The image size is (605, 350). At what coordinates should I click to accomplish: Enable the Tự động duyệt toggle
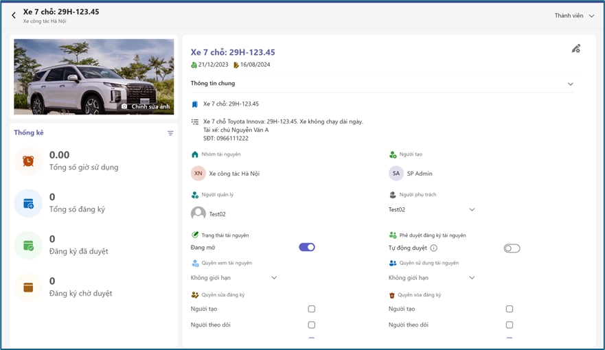512,248
